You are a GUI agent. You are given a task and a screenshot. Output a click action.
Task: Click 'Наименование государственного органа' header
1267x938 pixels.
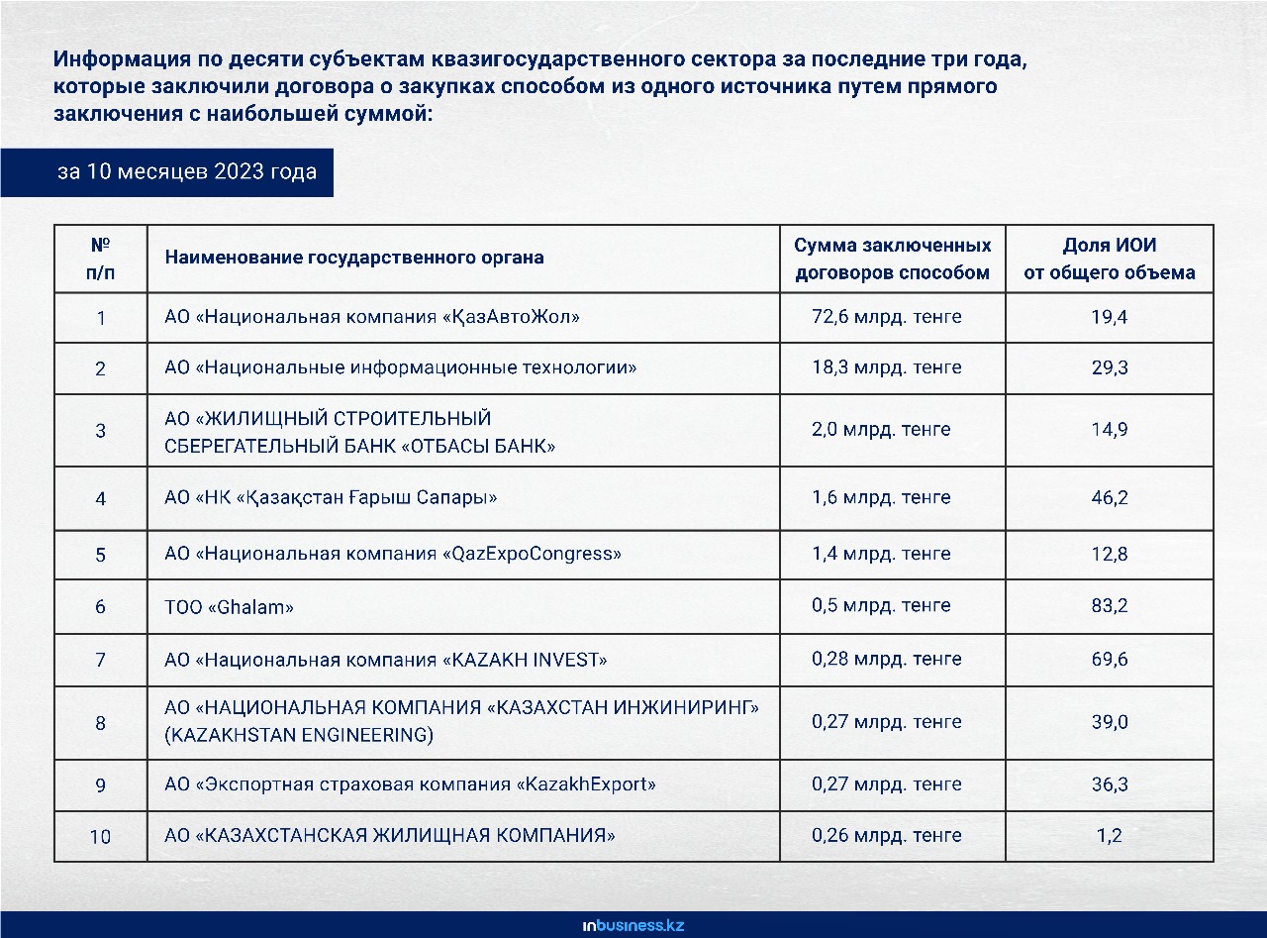pyautogui.click(x=463, y=259)
